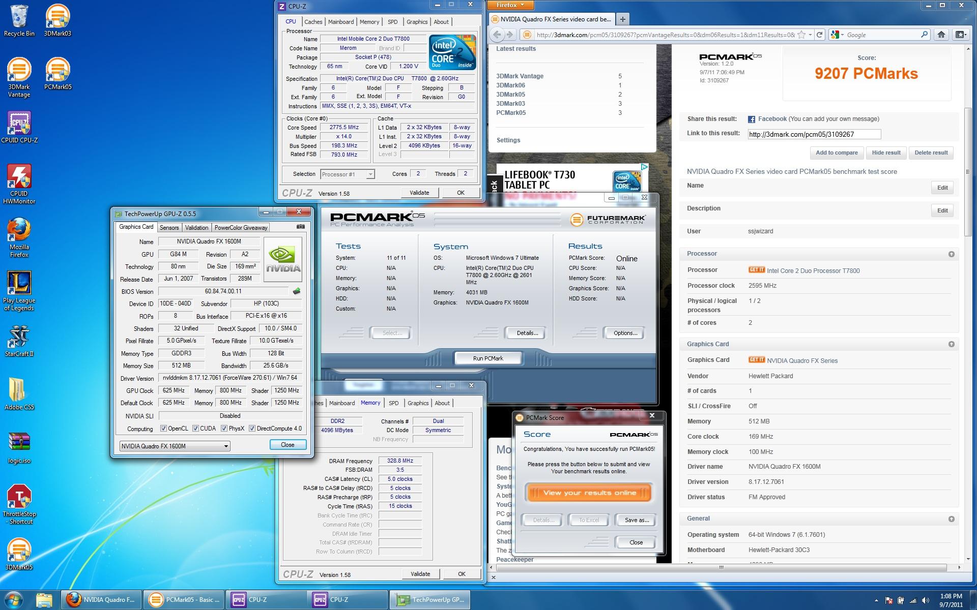The width and height of the screenshot is (977, 610).
Task: Click the Hide result button
Action: (x=886, y=152)
